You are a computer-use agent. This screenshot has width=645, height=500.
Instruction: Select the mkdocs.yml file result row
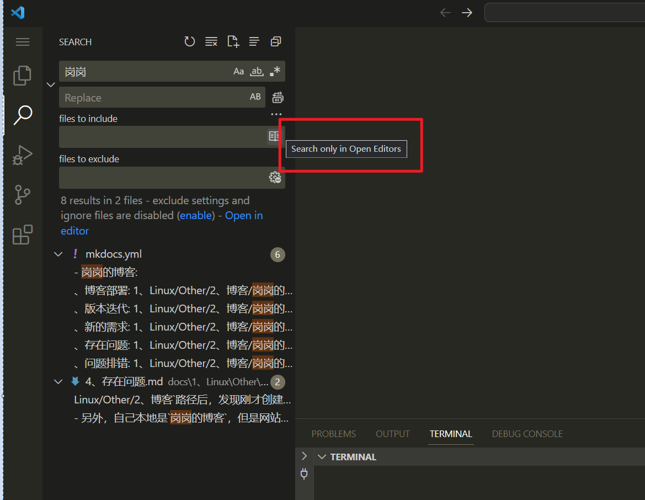coord(169,254)
